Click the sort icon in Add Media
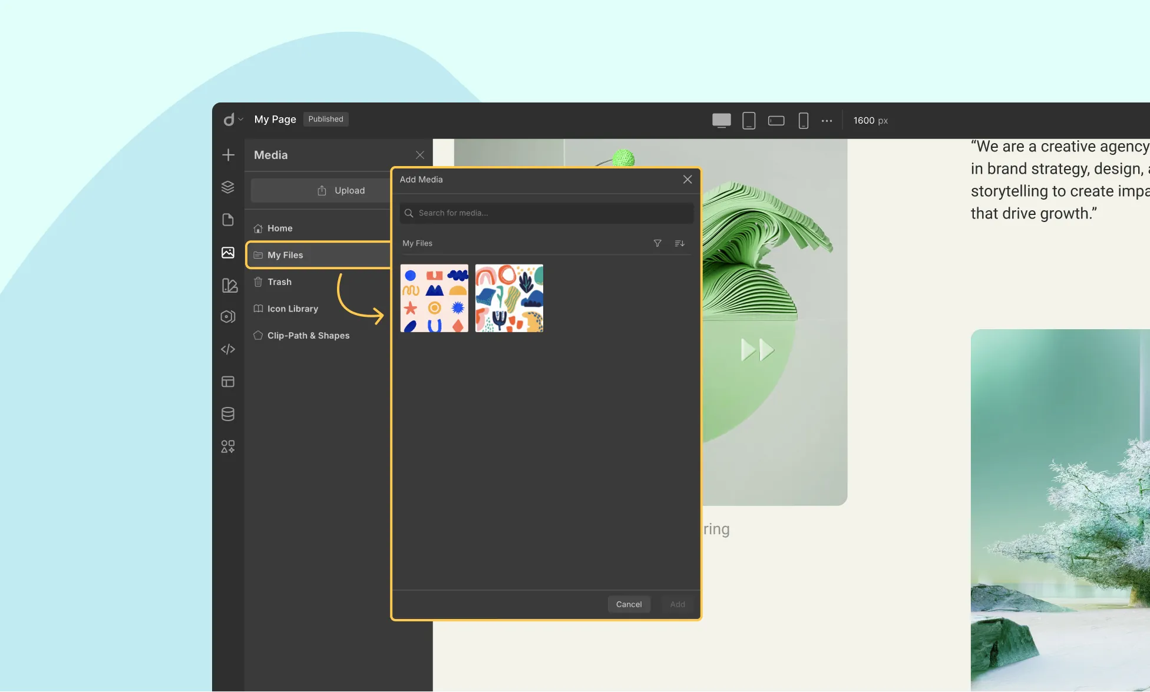Screen dimensions: 1150x692 pyautogui.click(x=679, y=243)
